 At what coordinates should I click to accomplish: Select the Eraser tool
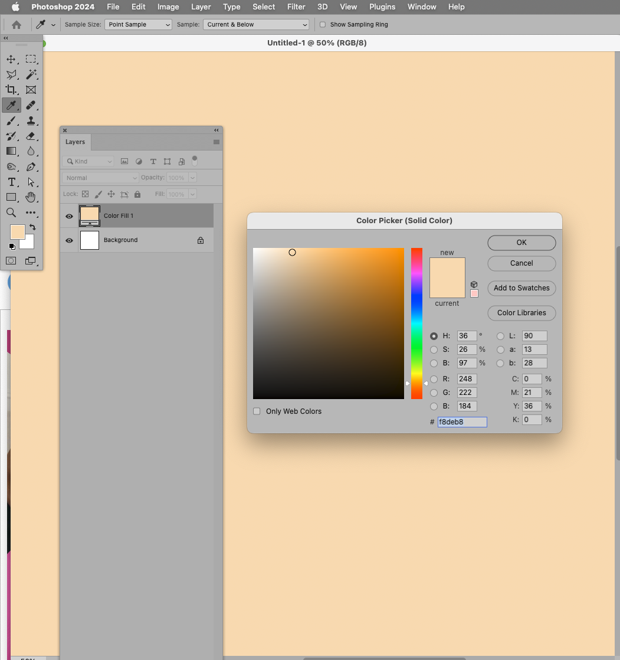[31, 136]
